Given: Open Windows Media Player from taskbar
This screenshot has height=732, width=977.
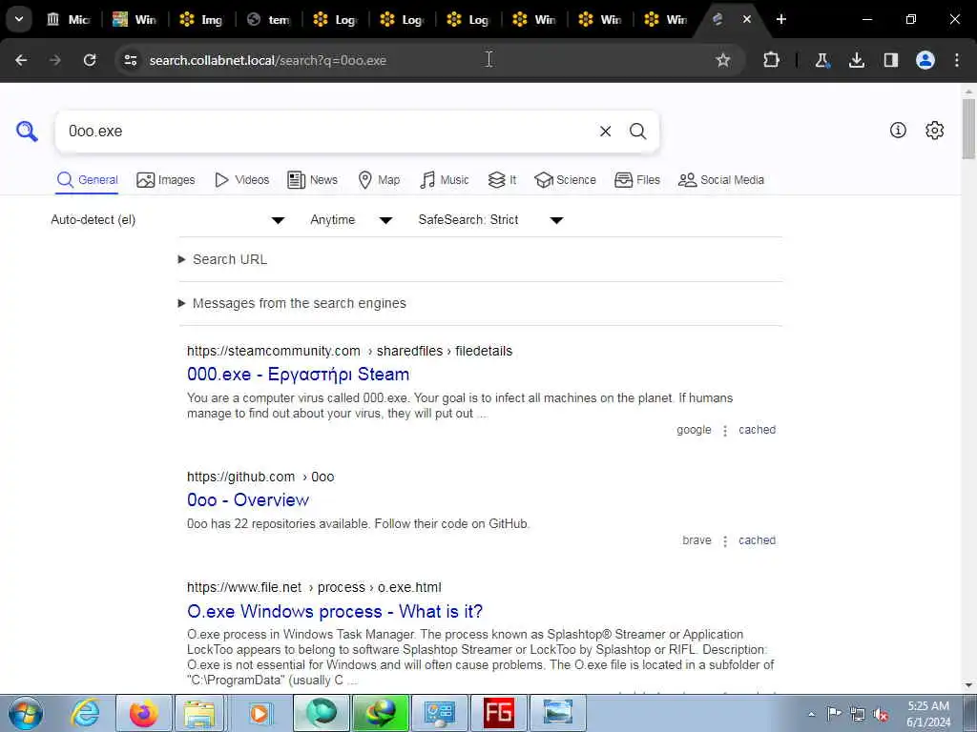Looking at the screenshot, I should [x=260, y=713].
